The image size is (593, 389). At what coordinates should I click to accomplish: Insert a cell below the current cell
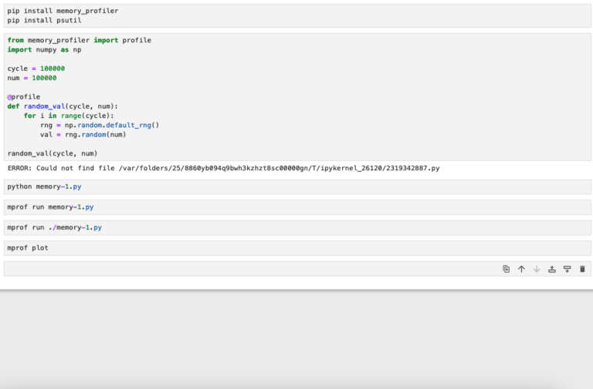[x=567, y=269]
